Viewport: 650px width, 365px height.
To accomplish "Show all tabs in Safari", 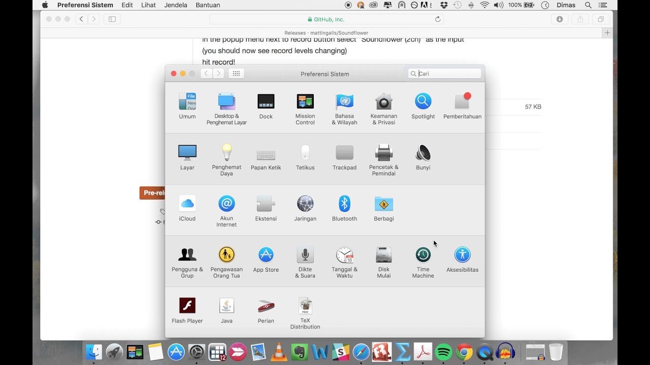I will point(600,19).
